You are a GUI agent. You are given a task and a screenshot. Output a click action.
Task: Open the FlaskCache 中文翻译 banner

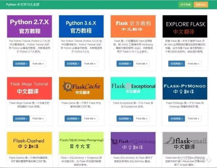click(81, 88)
